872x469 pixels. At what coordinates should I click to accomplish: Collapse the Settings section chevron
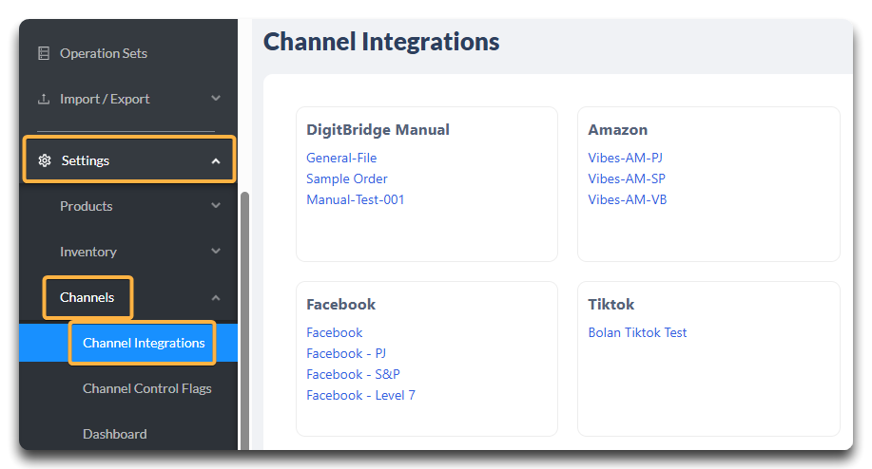click(216, 161)
